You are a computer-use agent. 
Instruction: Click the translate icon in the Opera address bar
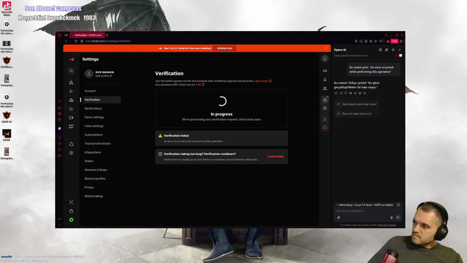tap(371, 41)
